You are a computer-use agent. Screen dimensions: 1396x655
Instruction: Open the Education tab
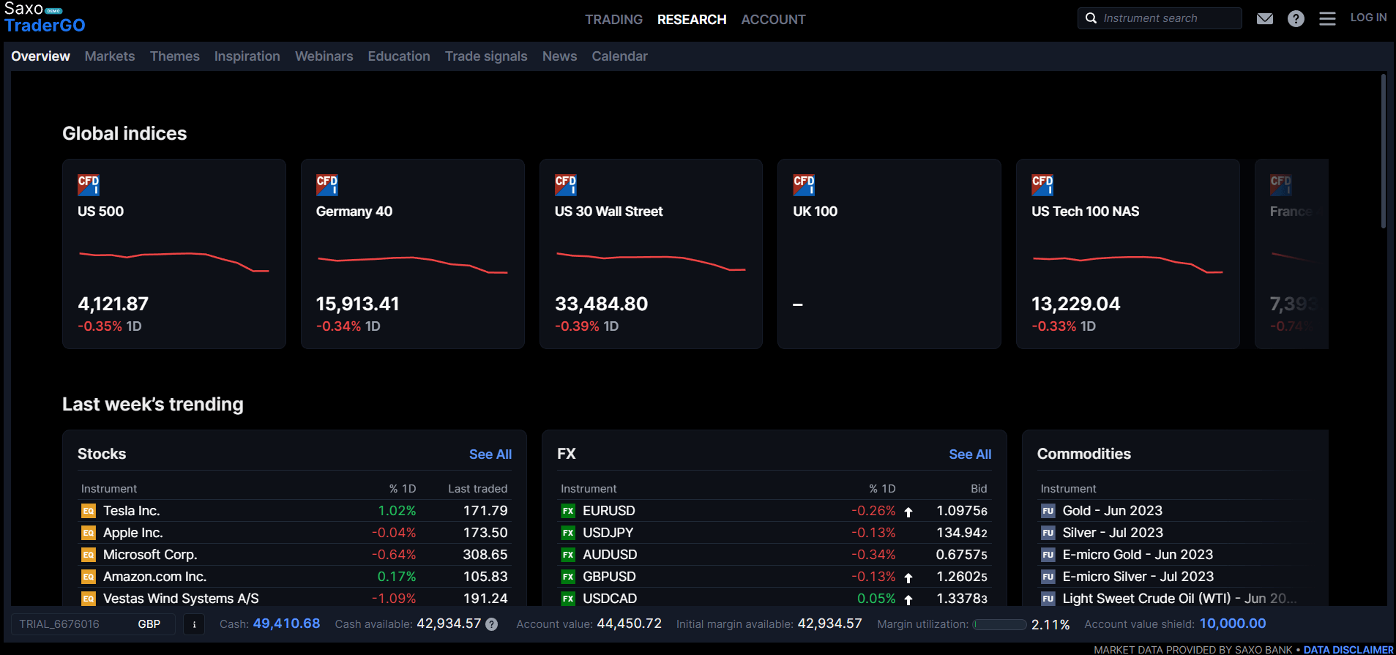click(399, 56)
